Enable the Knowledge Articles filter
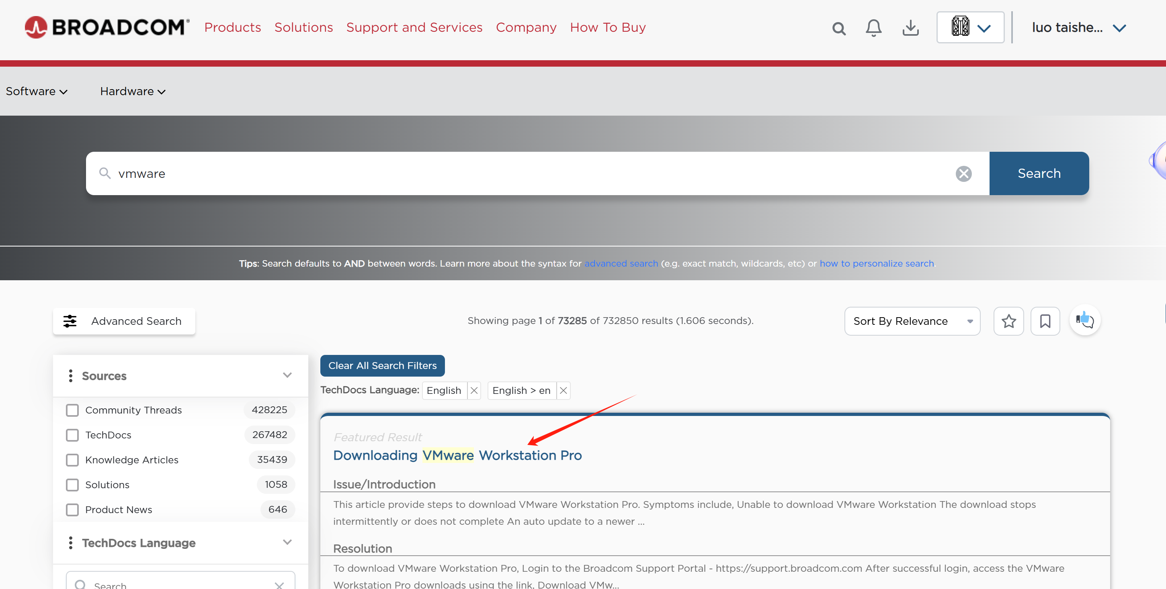Image resolution: width=1166 pixels, height=589 pixels. (x=72, y=460)
